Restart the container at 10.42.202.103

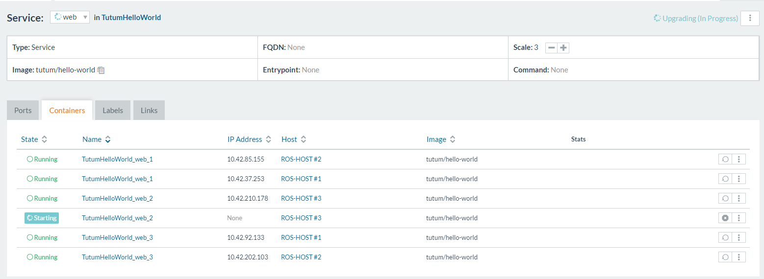(725, 257)
